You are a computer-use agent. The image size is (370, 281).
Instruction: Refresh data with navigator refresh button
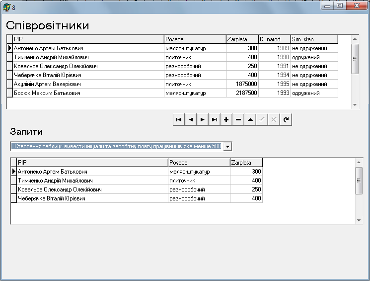pos(286,119)
